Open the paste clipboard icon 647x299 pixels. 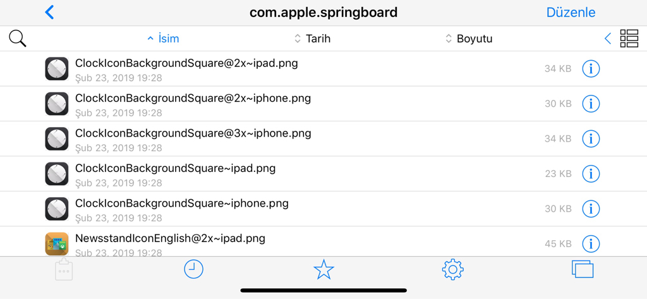pyautogui.click(x=64, y=270)
